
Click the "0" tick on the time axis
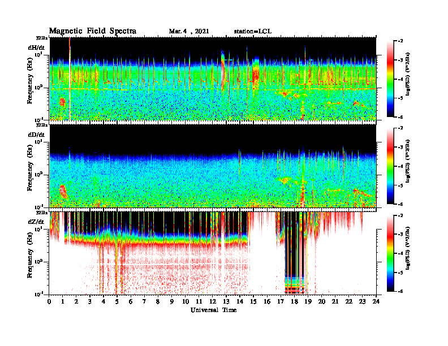[50, 302]
